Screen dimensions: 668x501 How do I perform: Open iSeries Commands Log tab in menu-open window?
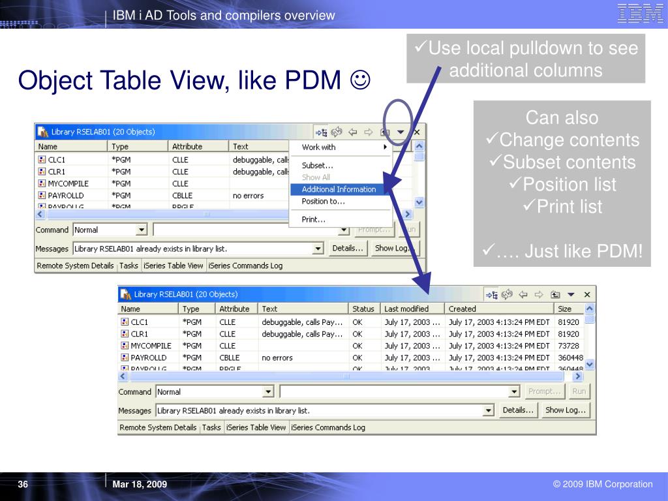click(245, 266)
